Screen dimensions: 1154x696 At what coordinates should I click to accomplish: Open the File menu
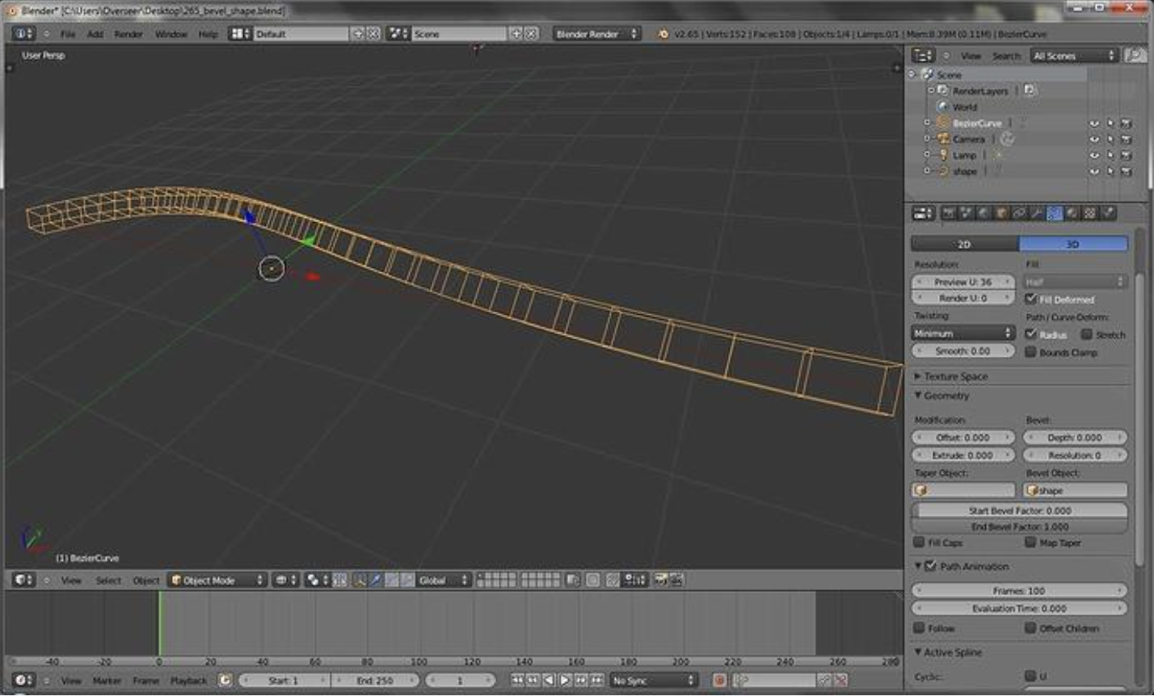pos(68,34)
